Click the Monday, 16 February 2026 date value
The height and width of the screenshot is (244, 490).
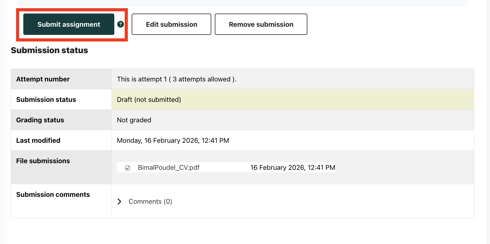pyautogui.click(x=173, y=141)
